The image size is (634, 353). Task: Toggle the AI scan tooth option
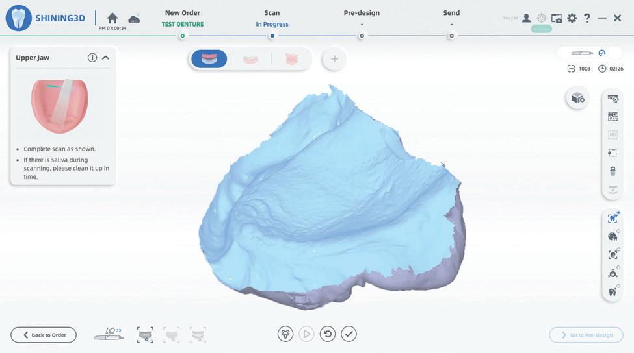(x=613, y=218)
